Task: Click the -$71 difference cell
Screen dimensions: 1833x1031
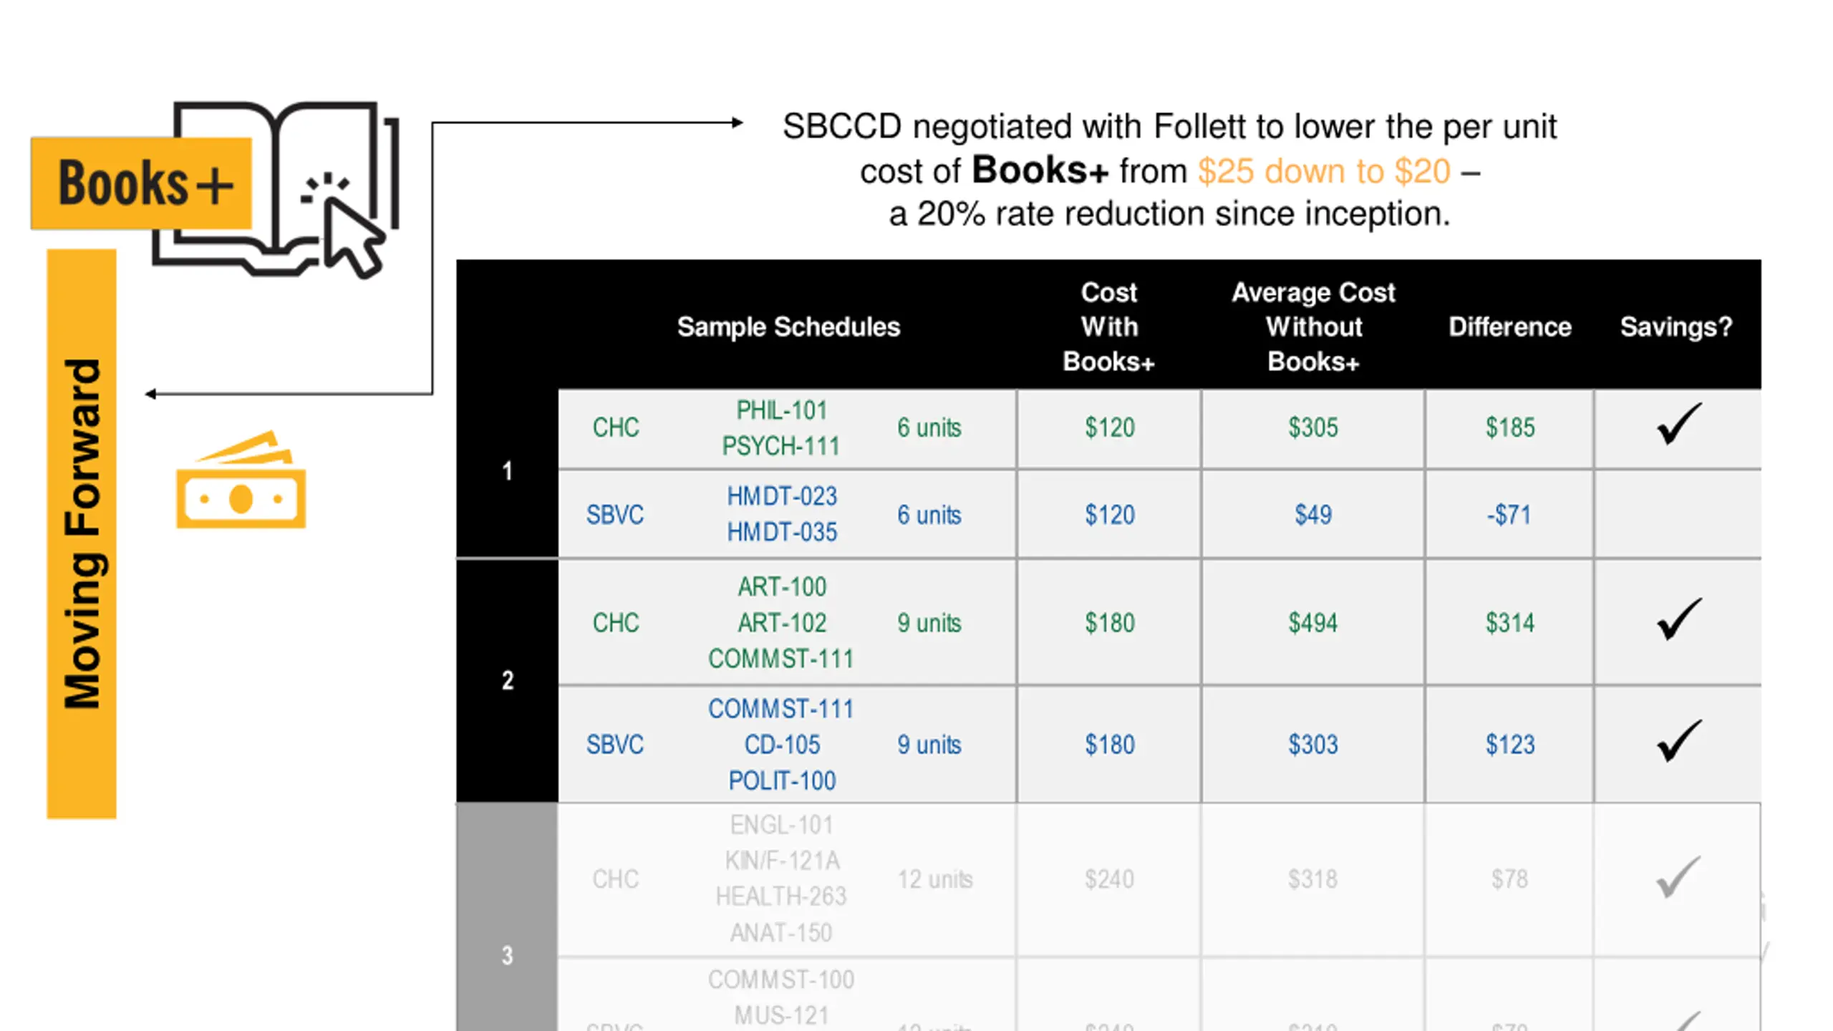Action: [1509, 515]
